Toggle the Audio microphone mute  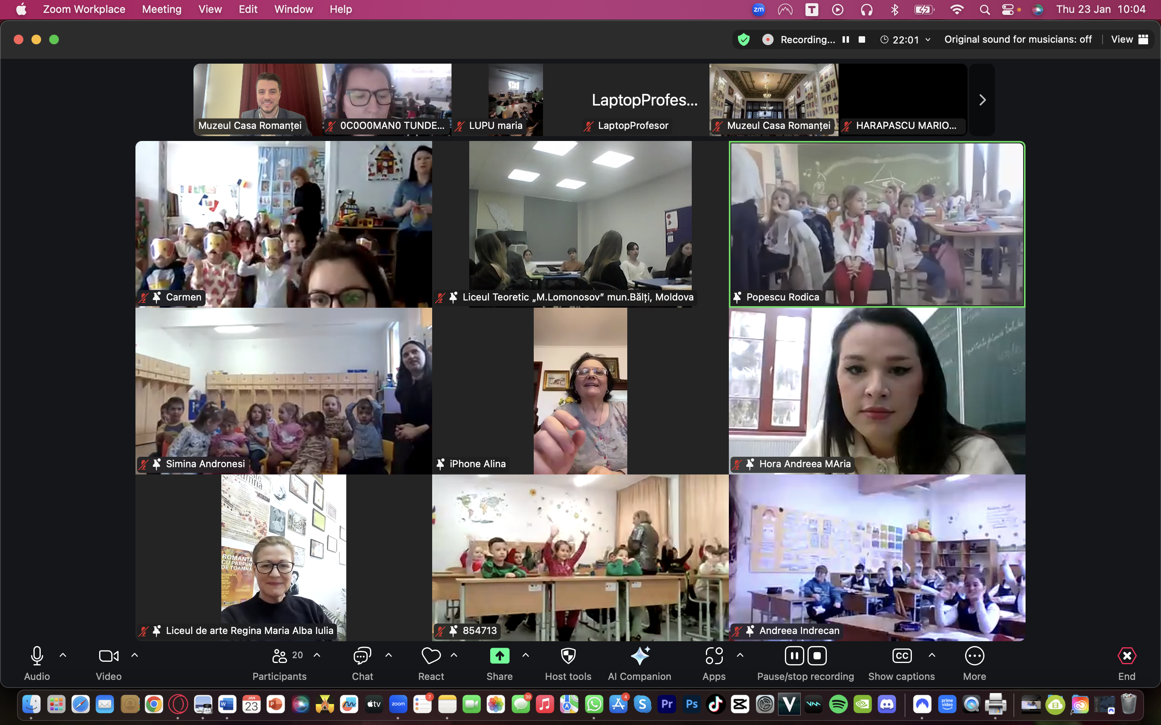[37, 656]
